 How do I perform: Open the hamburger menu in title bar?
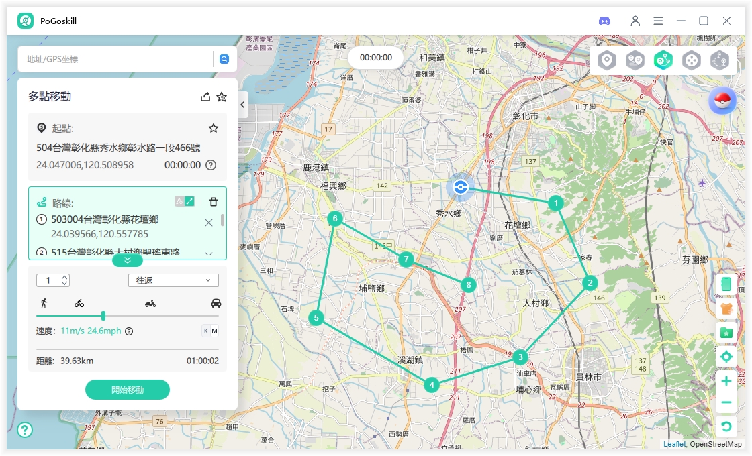(x=658, y=21)
